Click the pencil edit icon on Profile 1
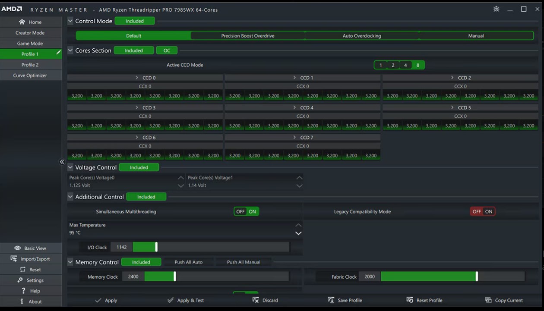Viewport: 544px width, 311px height. [59, 53]
